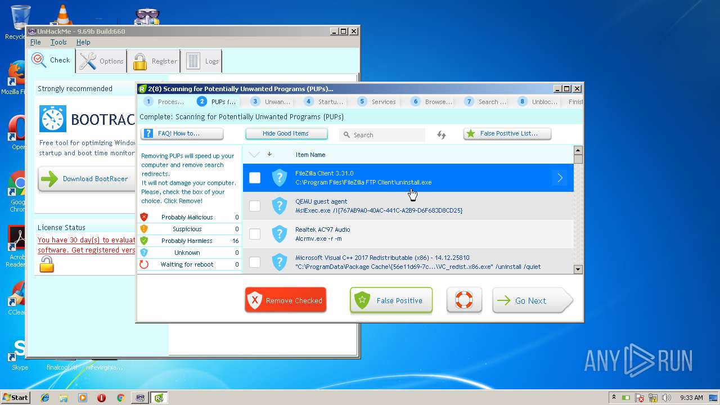This screenshot has width=720, height=405.
Task: Open the Tools menu
Action: click(58, 42)
